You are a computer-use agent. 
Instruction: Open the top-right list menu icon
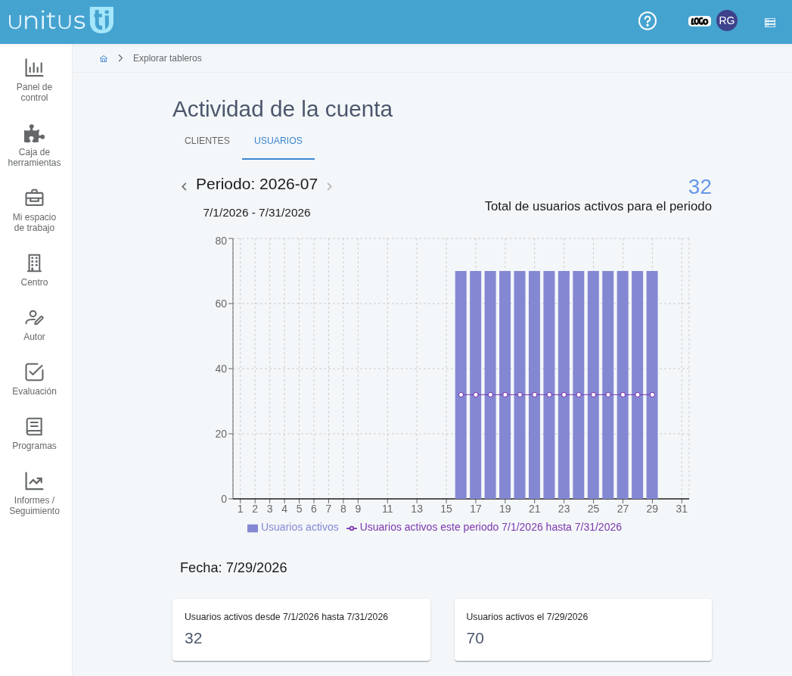770,22
